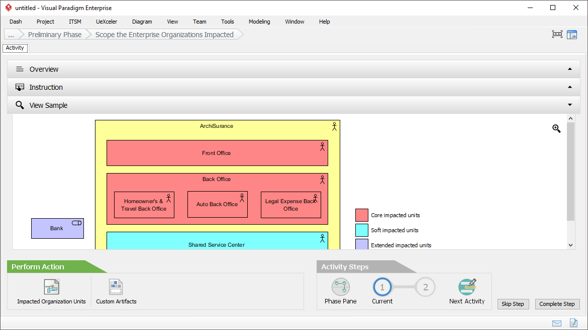
Task: Click the fit-width icon at top right
Action: [x=557, y=35]
